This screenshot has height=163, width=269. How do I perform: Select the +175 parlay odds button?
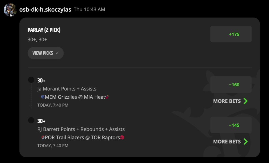[231, 34]
